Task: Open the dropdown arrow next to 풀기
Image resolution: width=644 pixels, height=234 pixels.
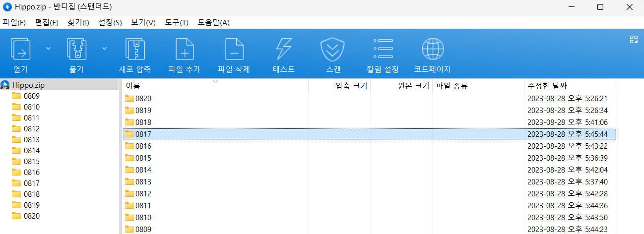Action: coord(104,49)
